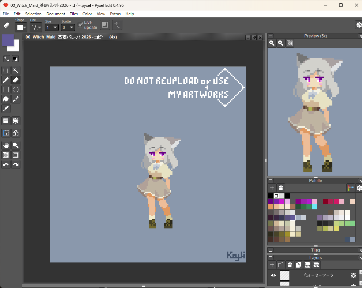Open the palette color ramp options
362x288 pixels.
350,188
